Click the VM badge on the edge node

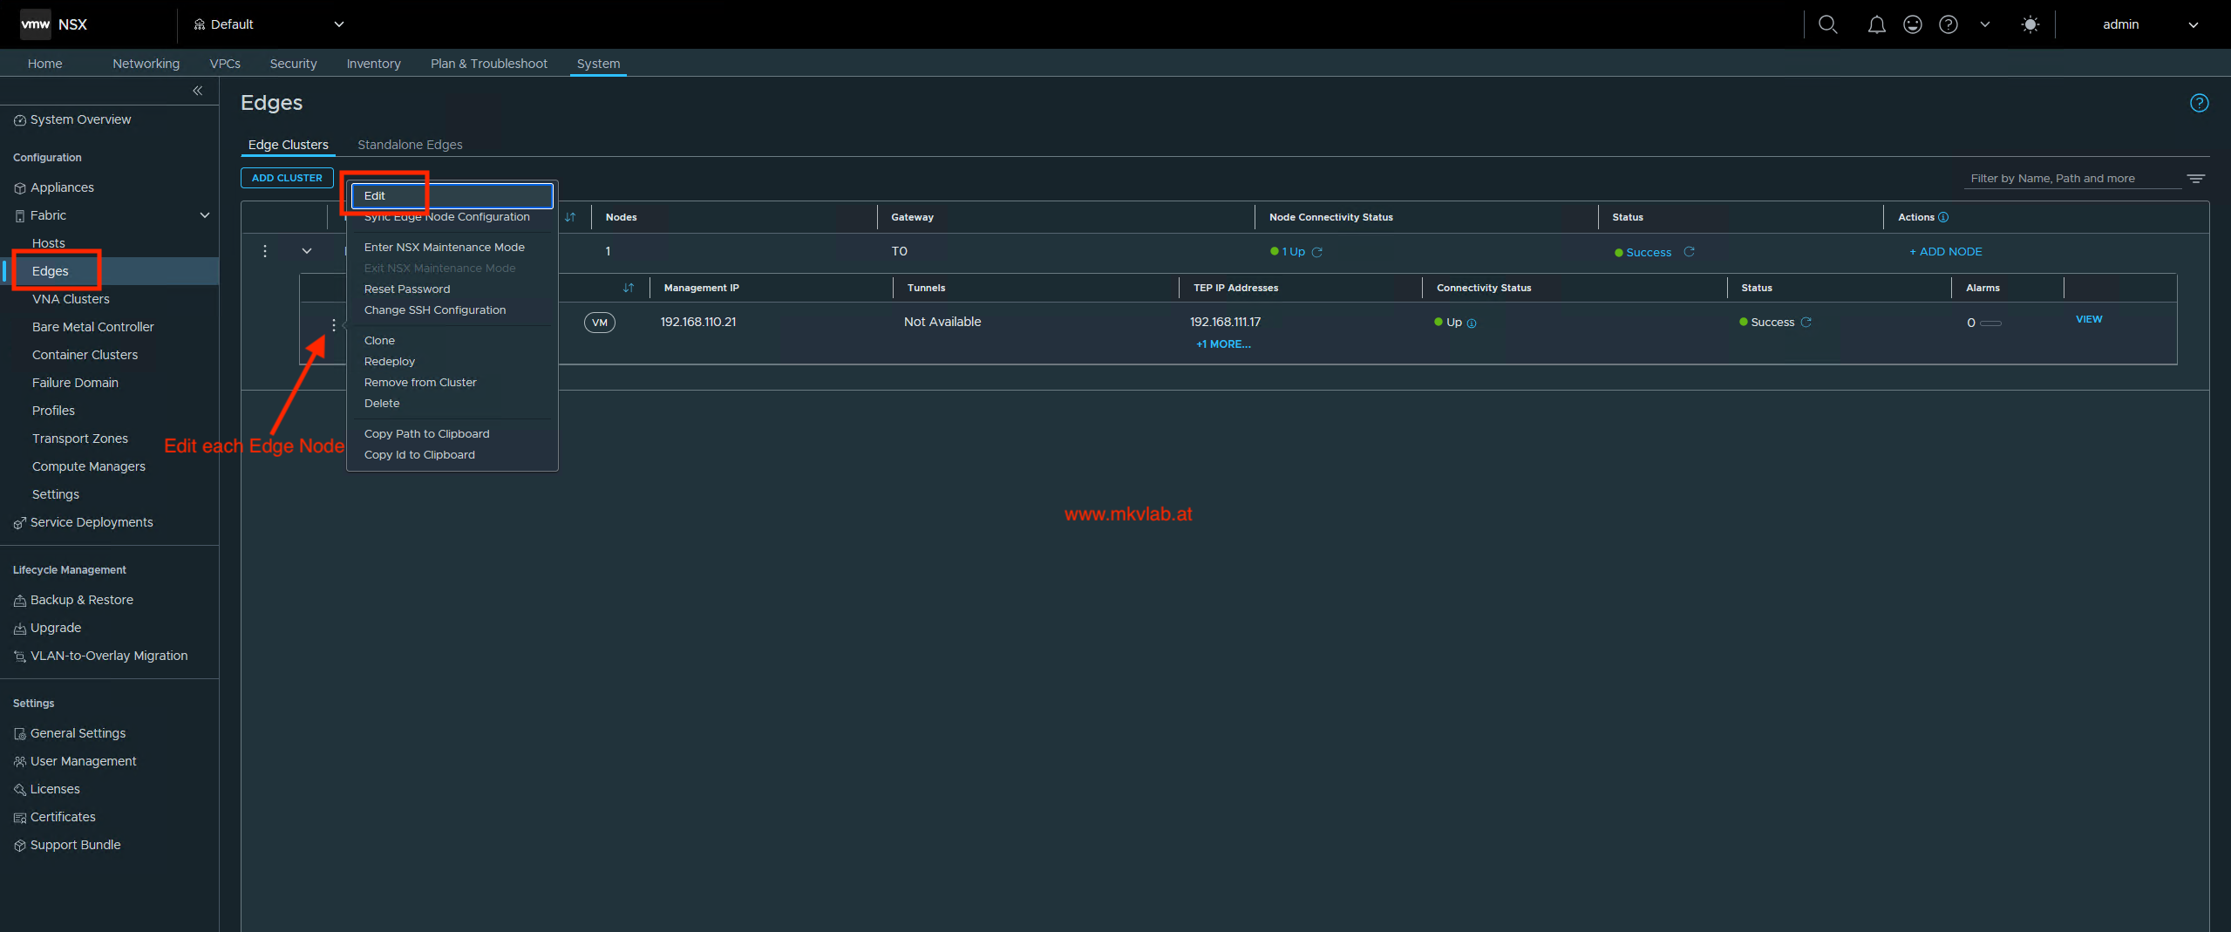600,323
